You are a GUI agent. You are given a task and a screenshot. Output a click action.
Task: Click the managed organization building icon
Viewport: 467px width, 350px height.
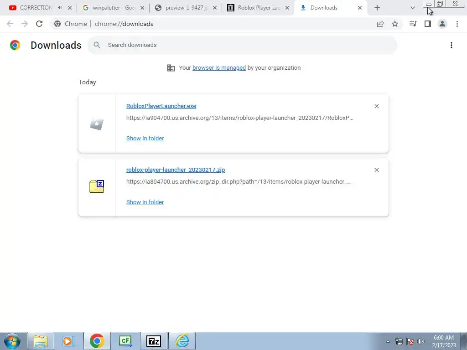click(x=171, y=68)
